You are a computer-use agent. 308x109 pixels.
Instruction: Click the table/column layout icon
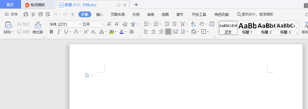tap(212, 24)
